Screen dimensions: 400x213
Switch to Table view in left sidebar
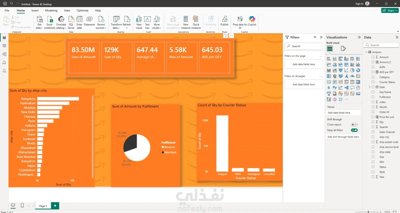[4, 46]
